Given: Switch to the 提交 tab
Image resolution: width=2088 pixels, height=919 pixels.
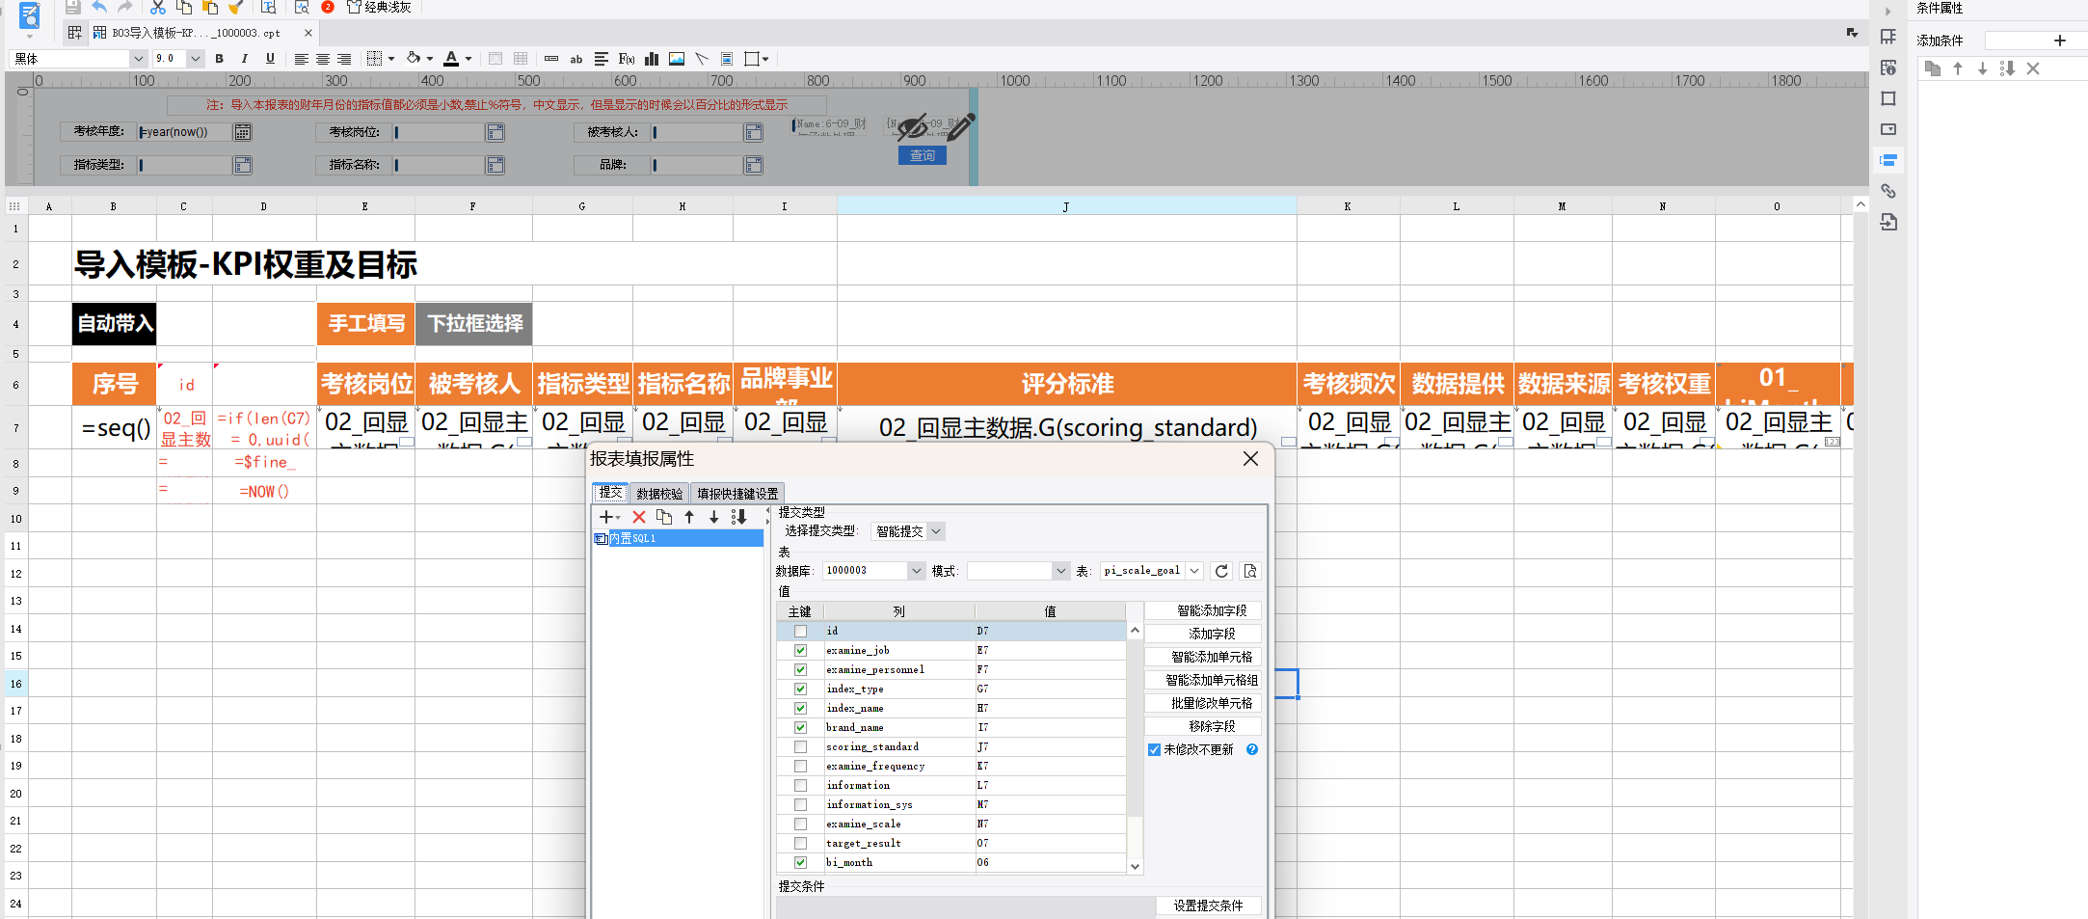Looking at the screenshot, I should tap(610, 493).
